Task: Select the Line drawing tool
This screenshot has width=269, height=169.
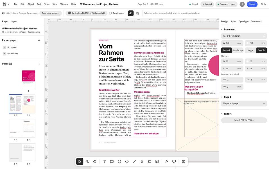Action: [x=134, y=161]
